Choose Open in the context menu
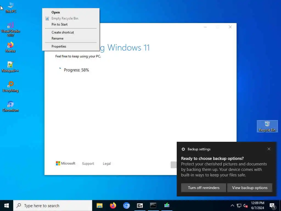 [71, 12]
